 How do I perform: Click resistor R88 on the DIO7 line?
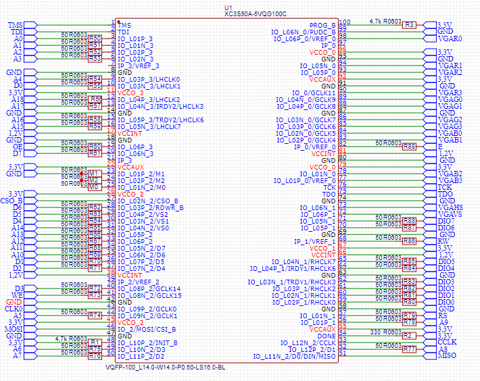409,221
